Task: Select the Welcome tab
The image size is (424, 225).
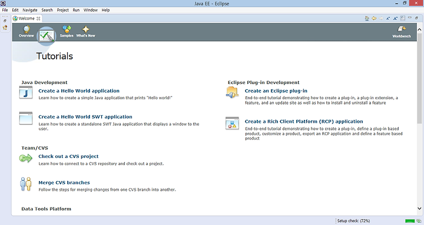Action: coord(26,18)
